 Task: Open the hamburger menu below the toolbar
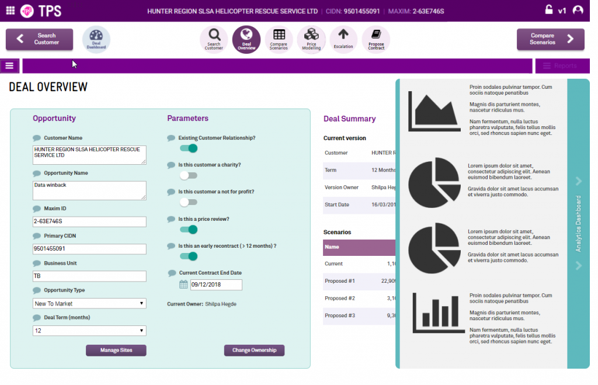click(9, 65)
